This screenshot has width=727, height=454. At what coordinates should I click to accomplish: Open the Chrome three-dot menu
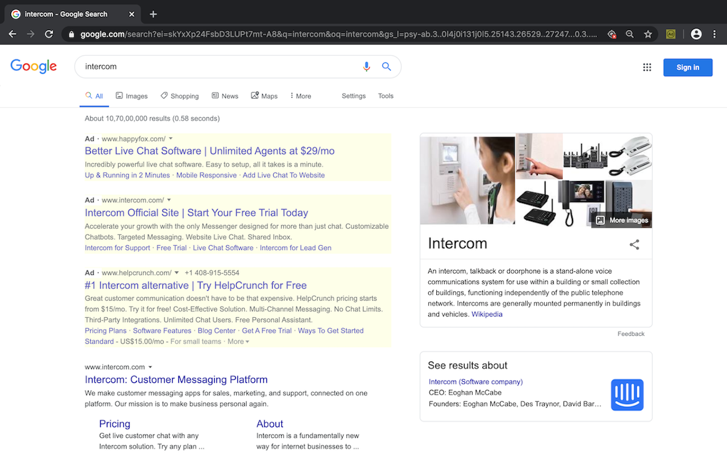[715, 34]
